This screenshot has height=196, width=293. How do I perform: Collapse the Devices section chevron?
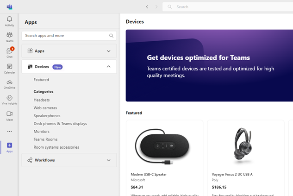109,67
